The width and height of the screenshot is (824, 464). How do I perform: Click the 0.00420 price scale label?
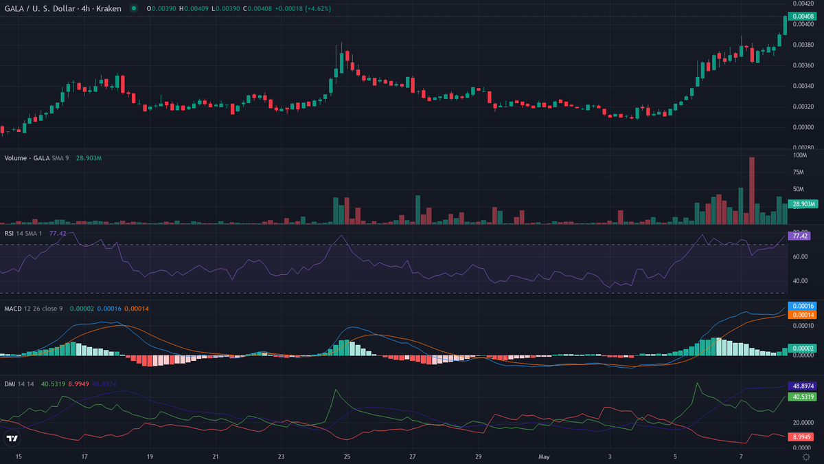(x=802, y=3)
